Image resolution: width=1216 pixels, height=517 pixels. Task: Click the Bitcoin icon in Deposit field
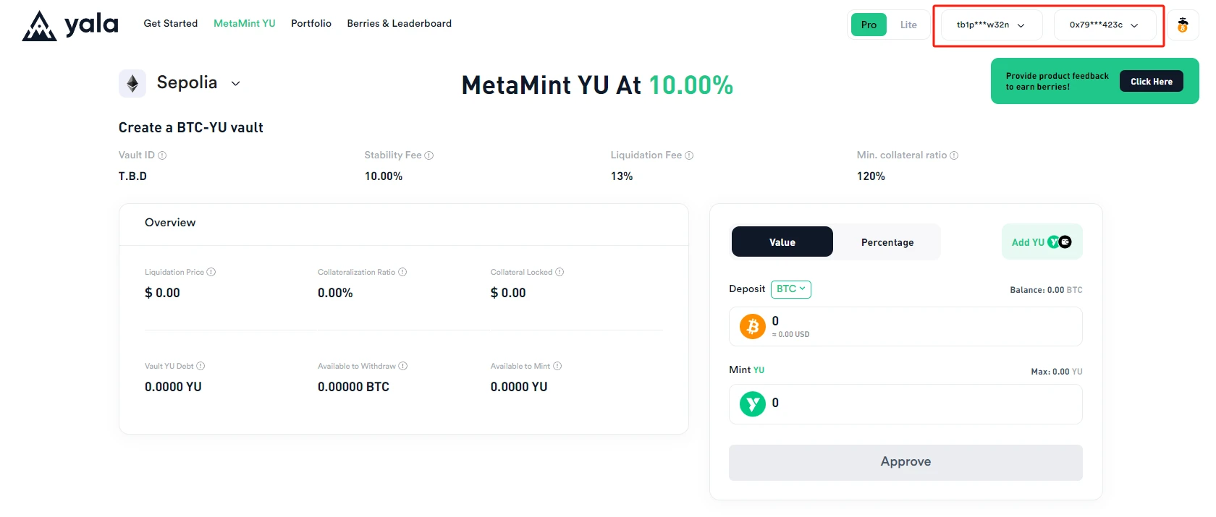(x=753, y=327)
